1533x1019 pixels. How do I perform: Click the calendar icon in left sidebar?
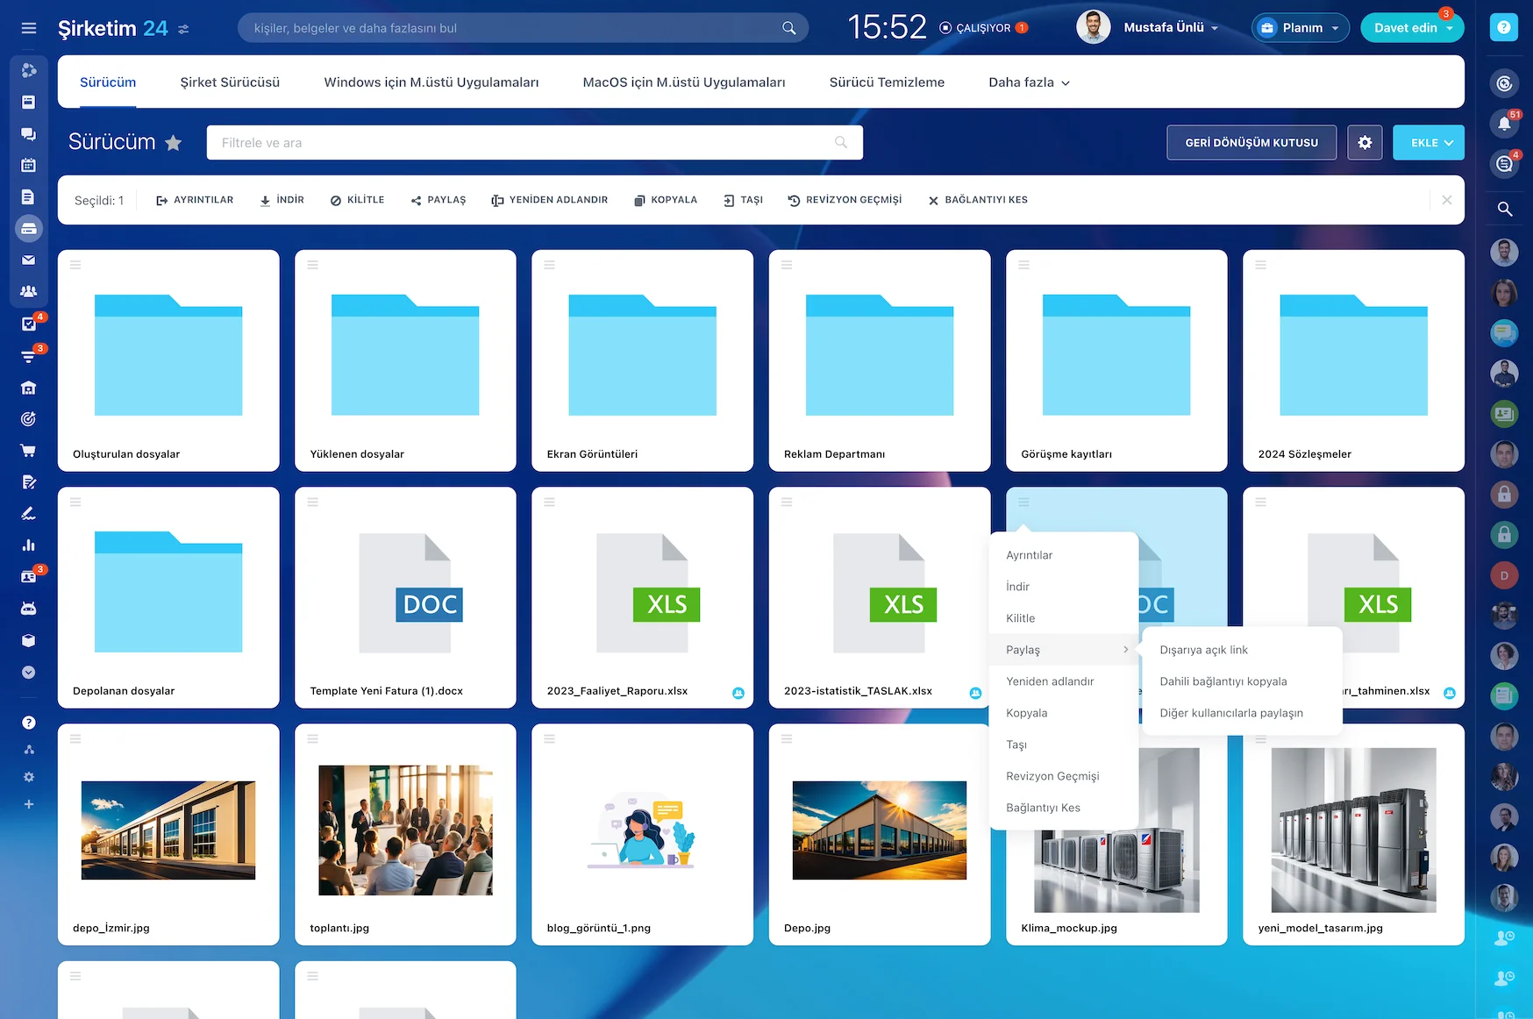click(x=28, y=165)
